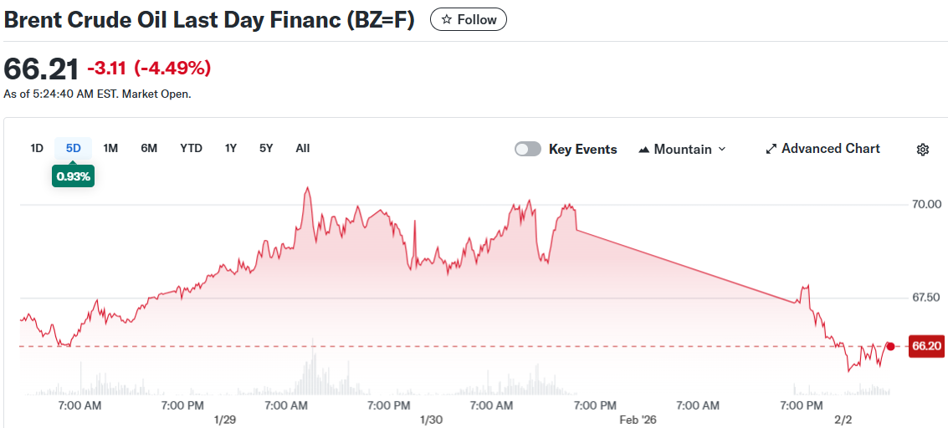
Task: Switch to the 6M time range
Action: click(149, 148)
